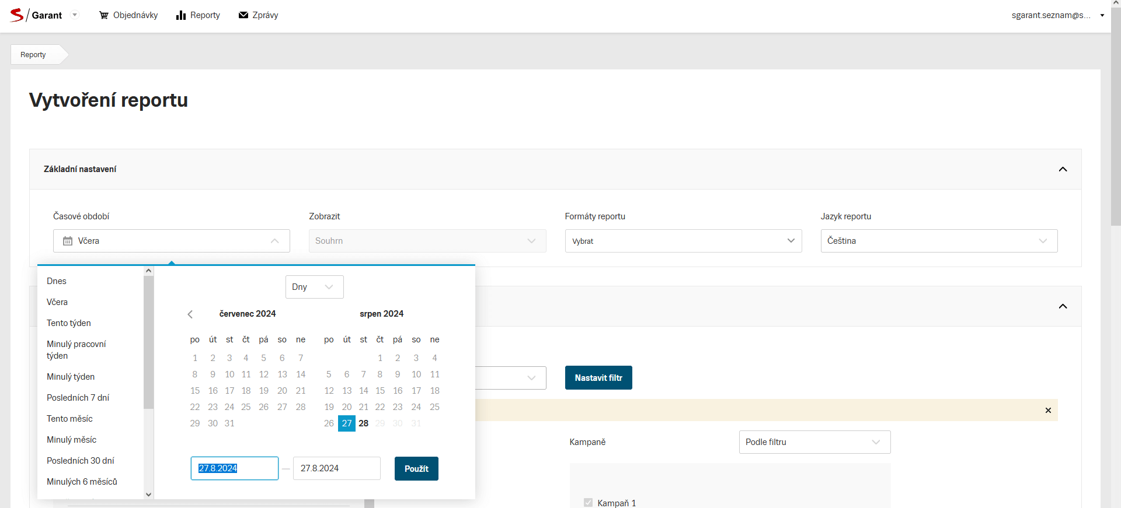Open Objednávky shopping cart menu
This screenshot has height=508, width=1121.
[128, 15]
